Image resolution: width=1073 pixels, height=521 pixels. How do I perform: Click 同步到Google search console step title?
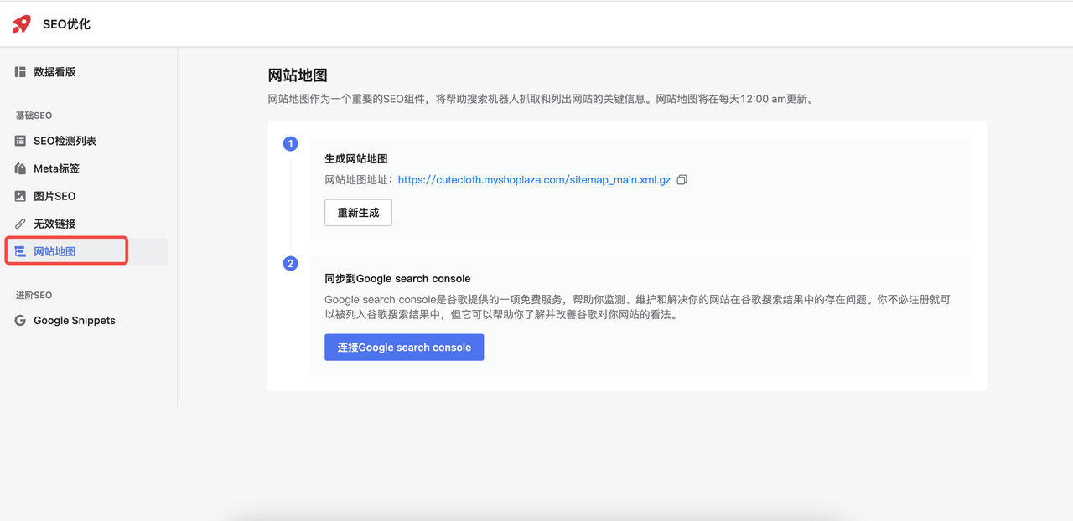coord(397,278)
